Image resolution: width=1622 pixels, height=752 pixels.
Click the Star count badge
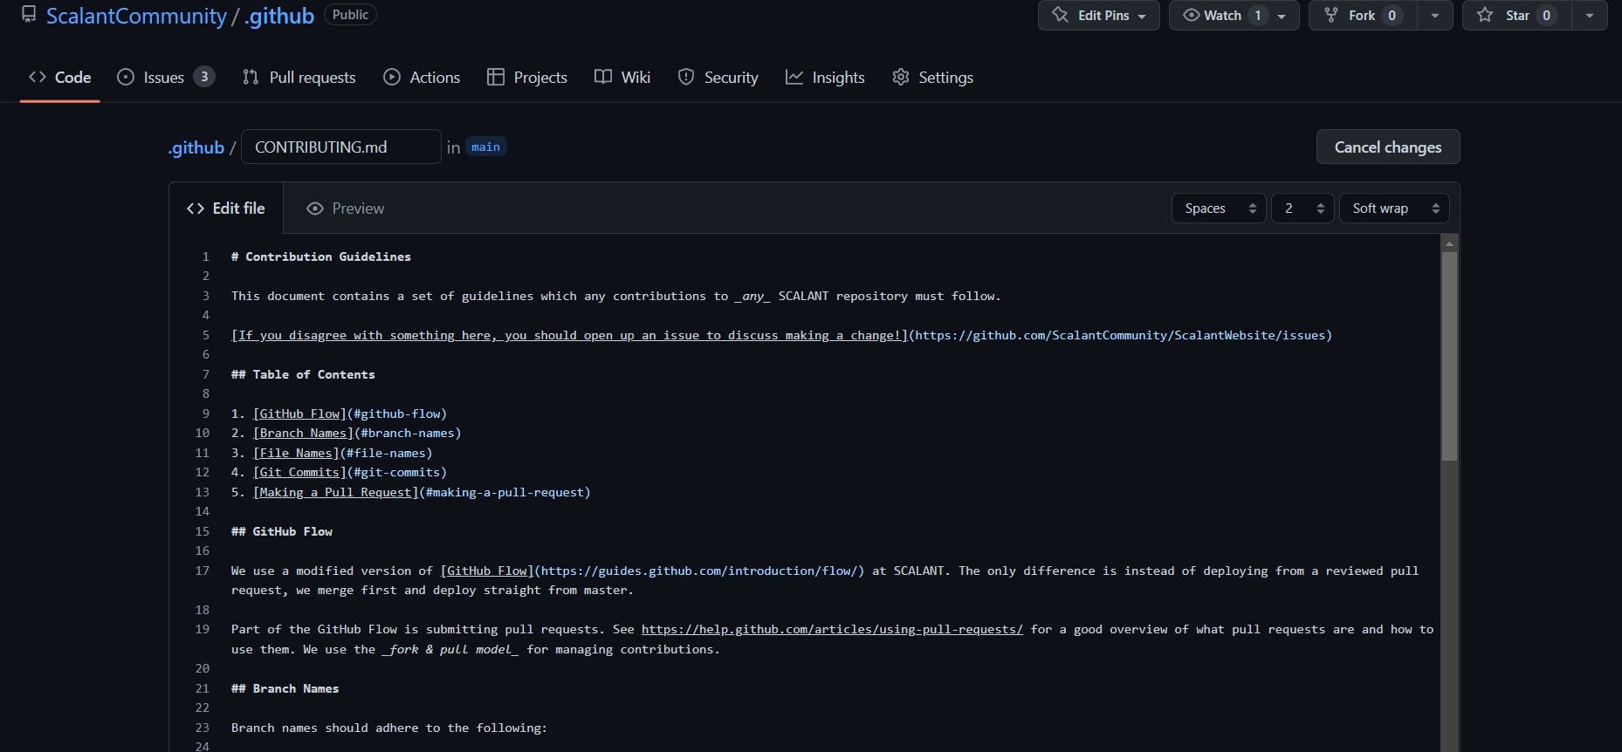point(1546,16)
